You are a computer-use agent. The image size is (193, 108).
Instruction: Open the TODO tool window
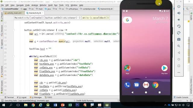point(48,97)
